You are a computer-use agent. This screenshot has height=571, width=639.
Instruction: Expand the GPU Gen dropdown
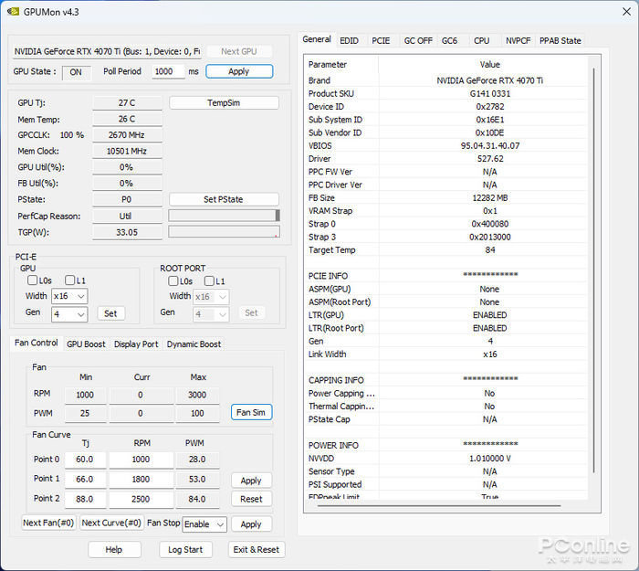(x=69, y=313)
